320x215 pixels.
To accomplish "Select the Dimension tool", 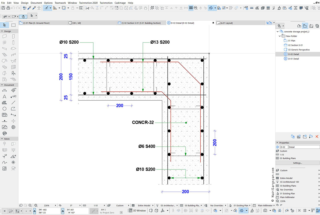I will tap(4, 90).
